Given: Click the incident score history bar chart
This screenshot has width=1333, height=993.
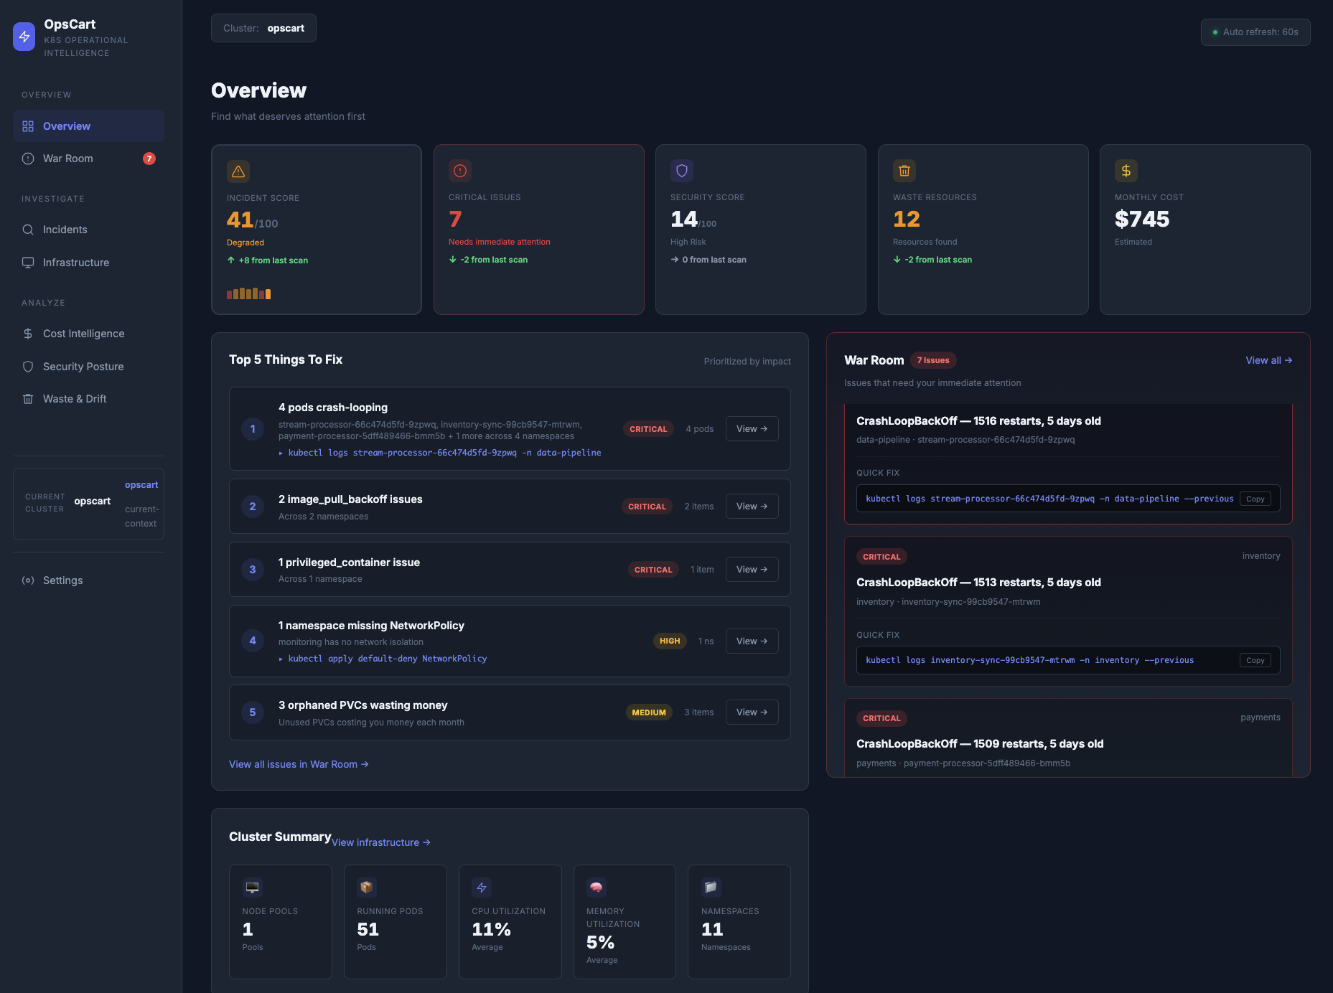Looking at the screenshot, I should 248,293.
